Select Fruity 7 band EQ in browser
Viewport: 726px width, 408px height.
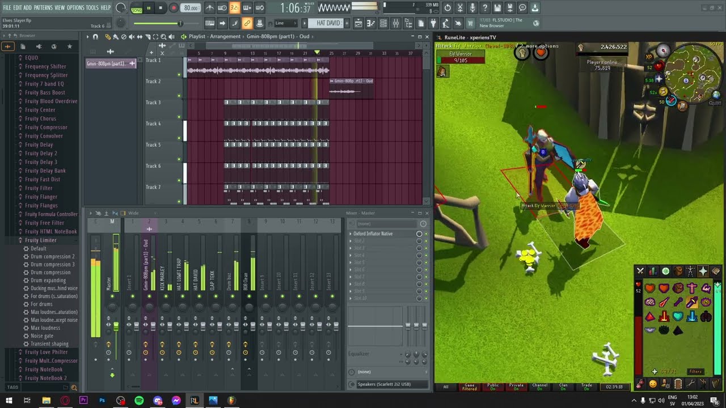point(44,84)
